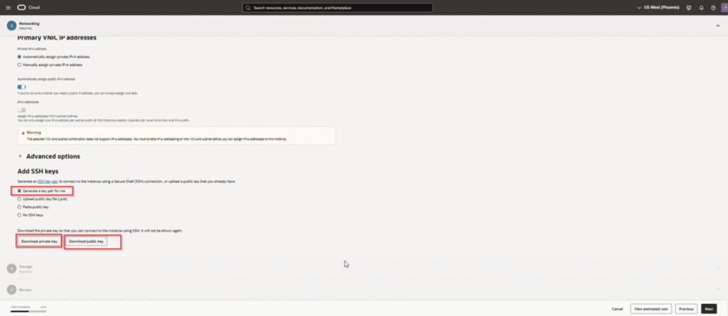The width and height of the screenshot is (728, 316).
Task: Open the notifications bell icon
Action: coord(701,8)
